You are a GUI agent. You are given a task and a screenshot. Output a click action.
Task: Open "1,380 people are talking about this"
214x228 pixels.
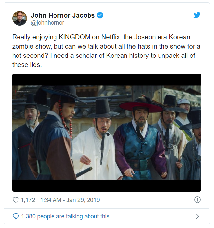[x=65, y=216]
